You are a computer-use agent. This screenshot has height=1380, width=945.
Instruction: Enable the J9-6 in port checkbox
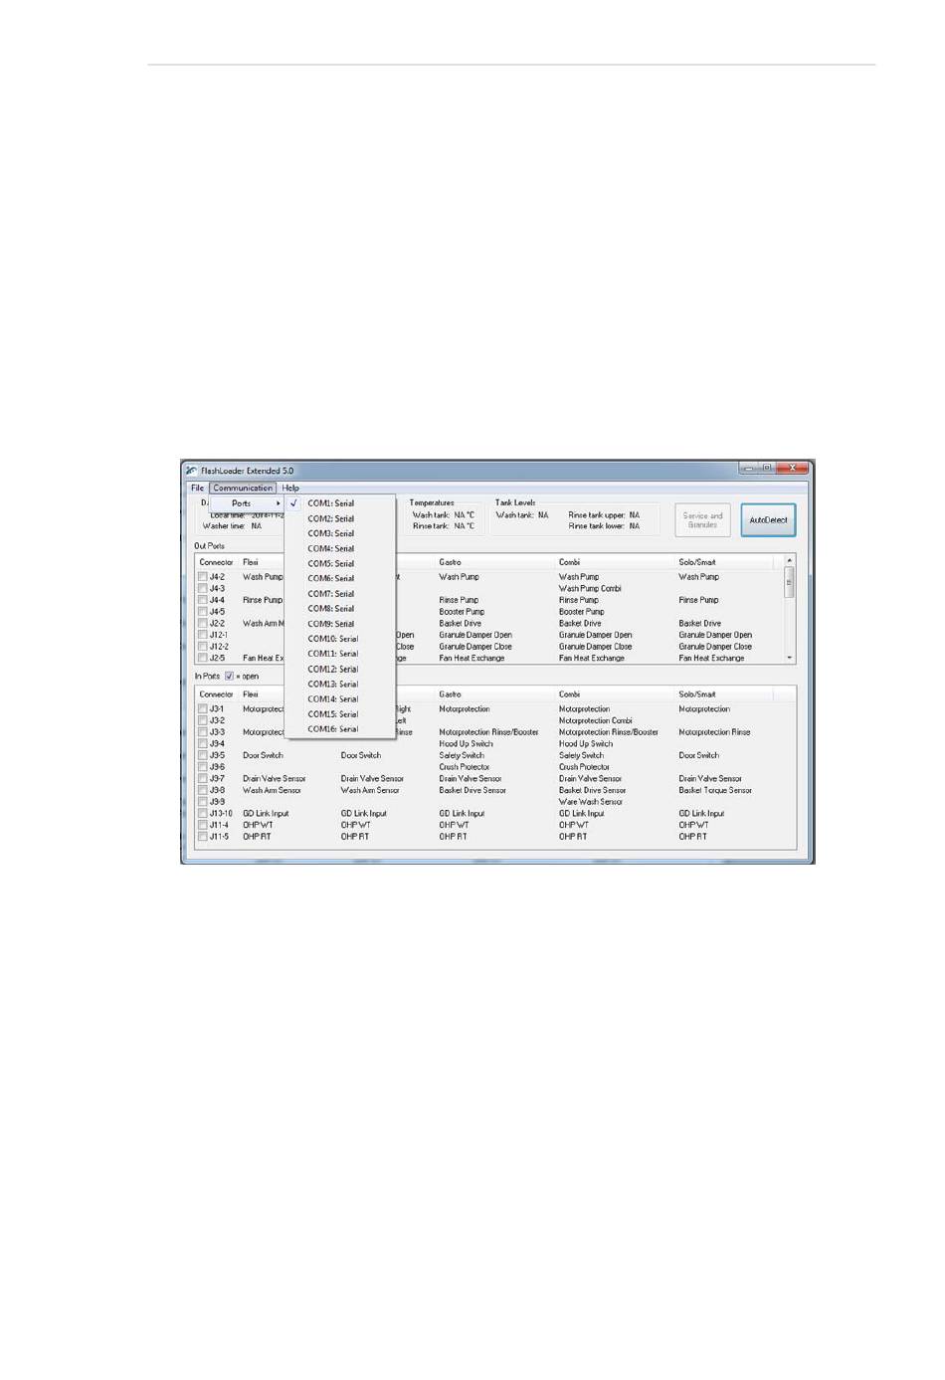point(203,767)
